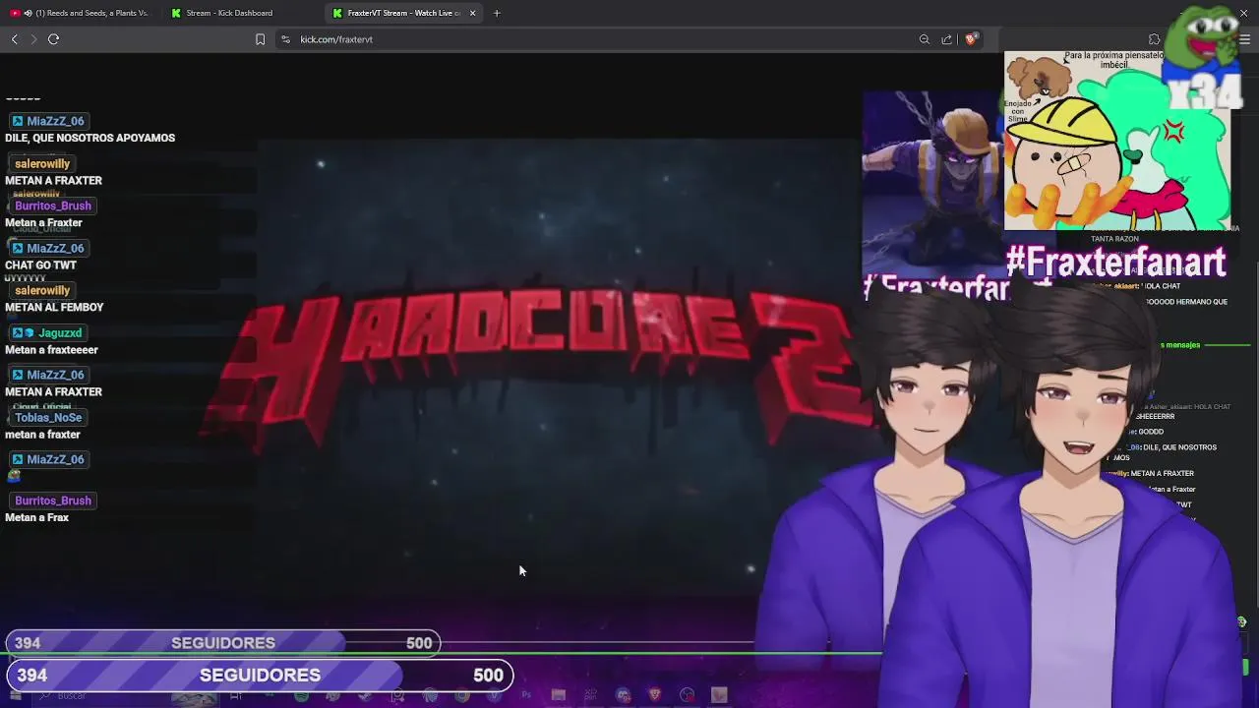Click the upper 394 SEGUIDORES 500 progress bar
This screenshot has width=1259, height=708.
223,643
